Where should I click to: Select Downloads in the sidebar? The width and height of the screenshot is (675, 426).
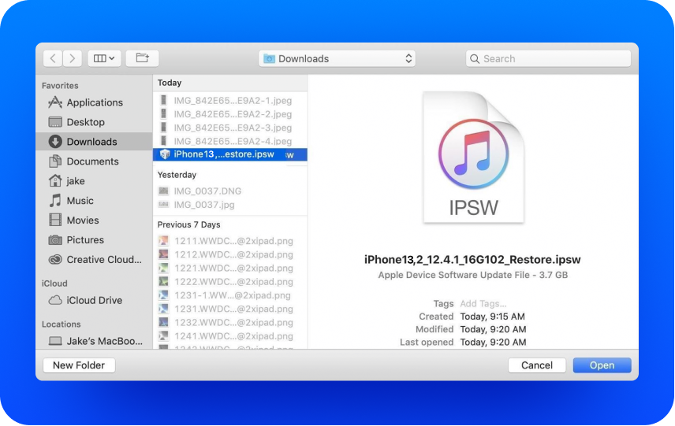tap(95, 142)
